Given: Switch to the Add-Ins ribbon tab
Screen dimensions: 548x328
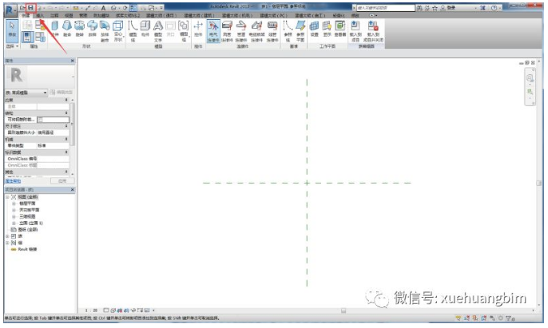Looking at the screenshot, I should click(x=101, y=15).
